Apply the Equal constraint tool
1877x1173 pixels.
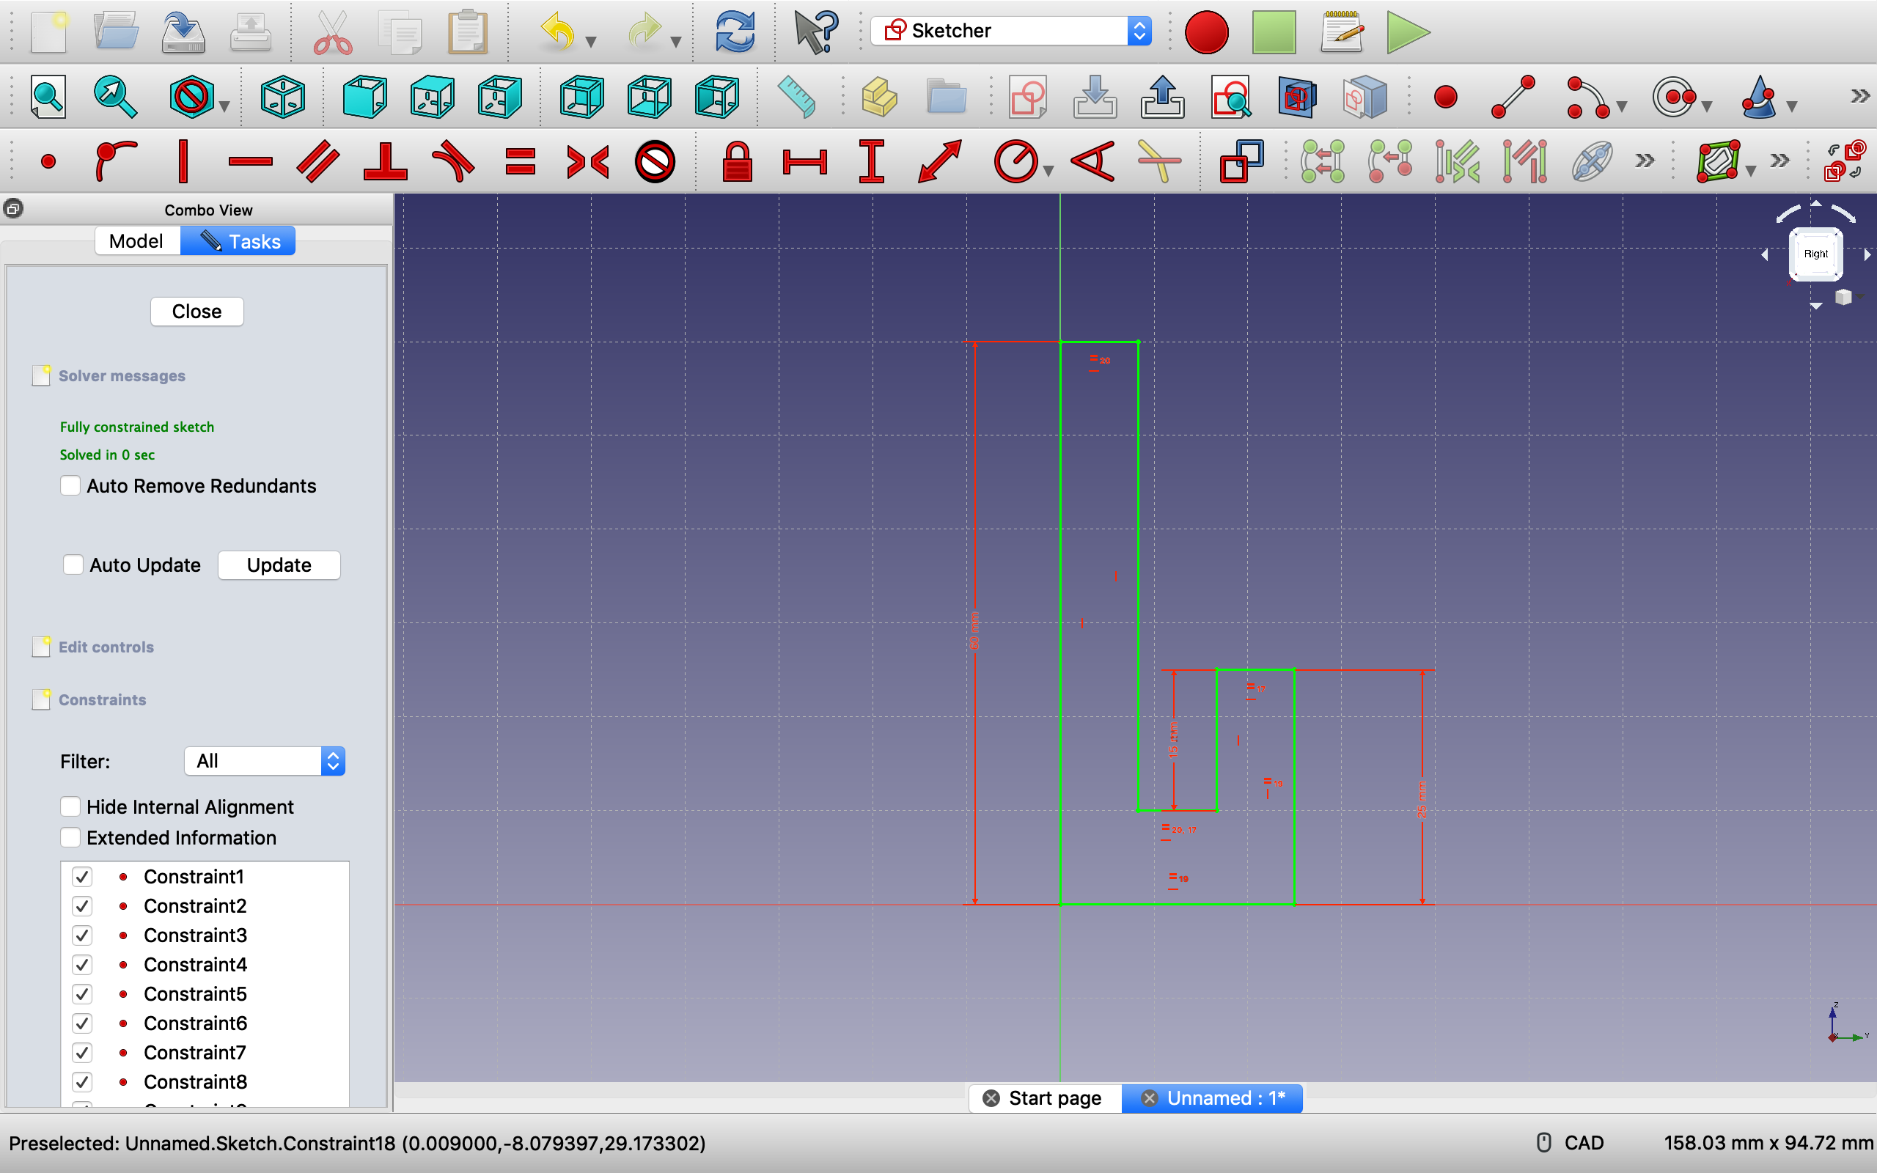520,162
